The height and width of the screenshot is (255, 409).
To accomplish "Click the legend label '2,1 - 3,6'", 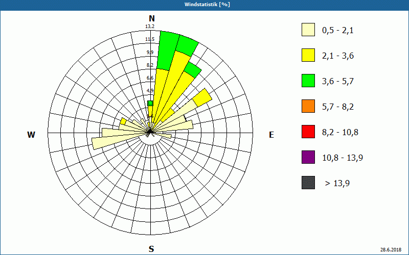I will coord(338,56).
